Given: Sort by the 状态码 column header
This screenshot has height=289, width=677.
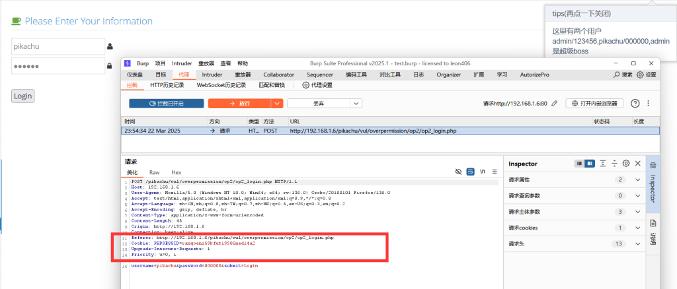Looking at the screenshot, I should 612,121.
